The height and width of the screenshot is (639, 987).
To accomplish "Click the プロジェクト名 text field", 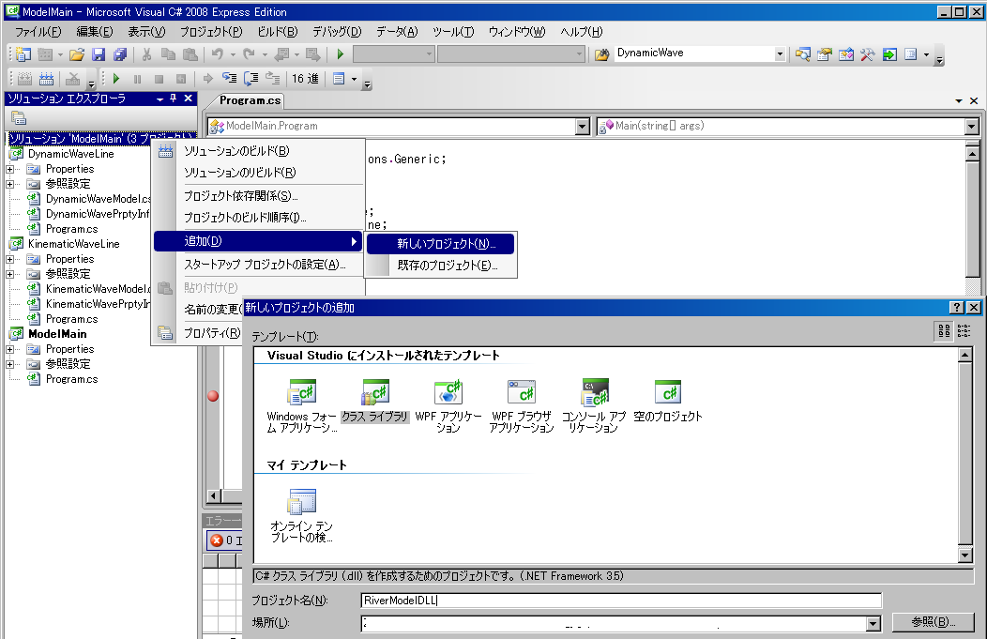I will pos(620,601).
